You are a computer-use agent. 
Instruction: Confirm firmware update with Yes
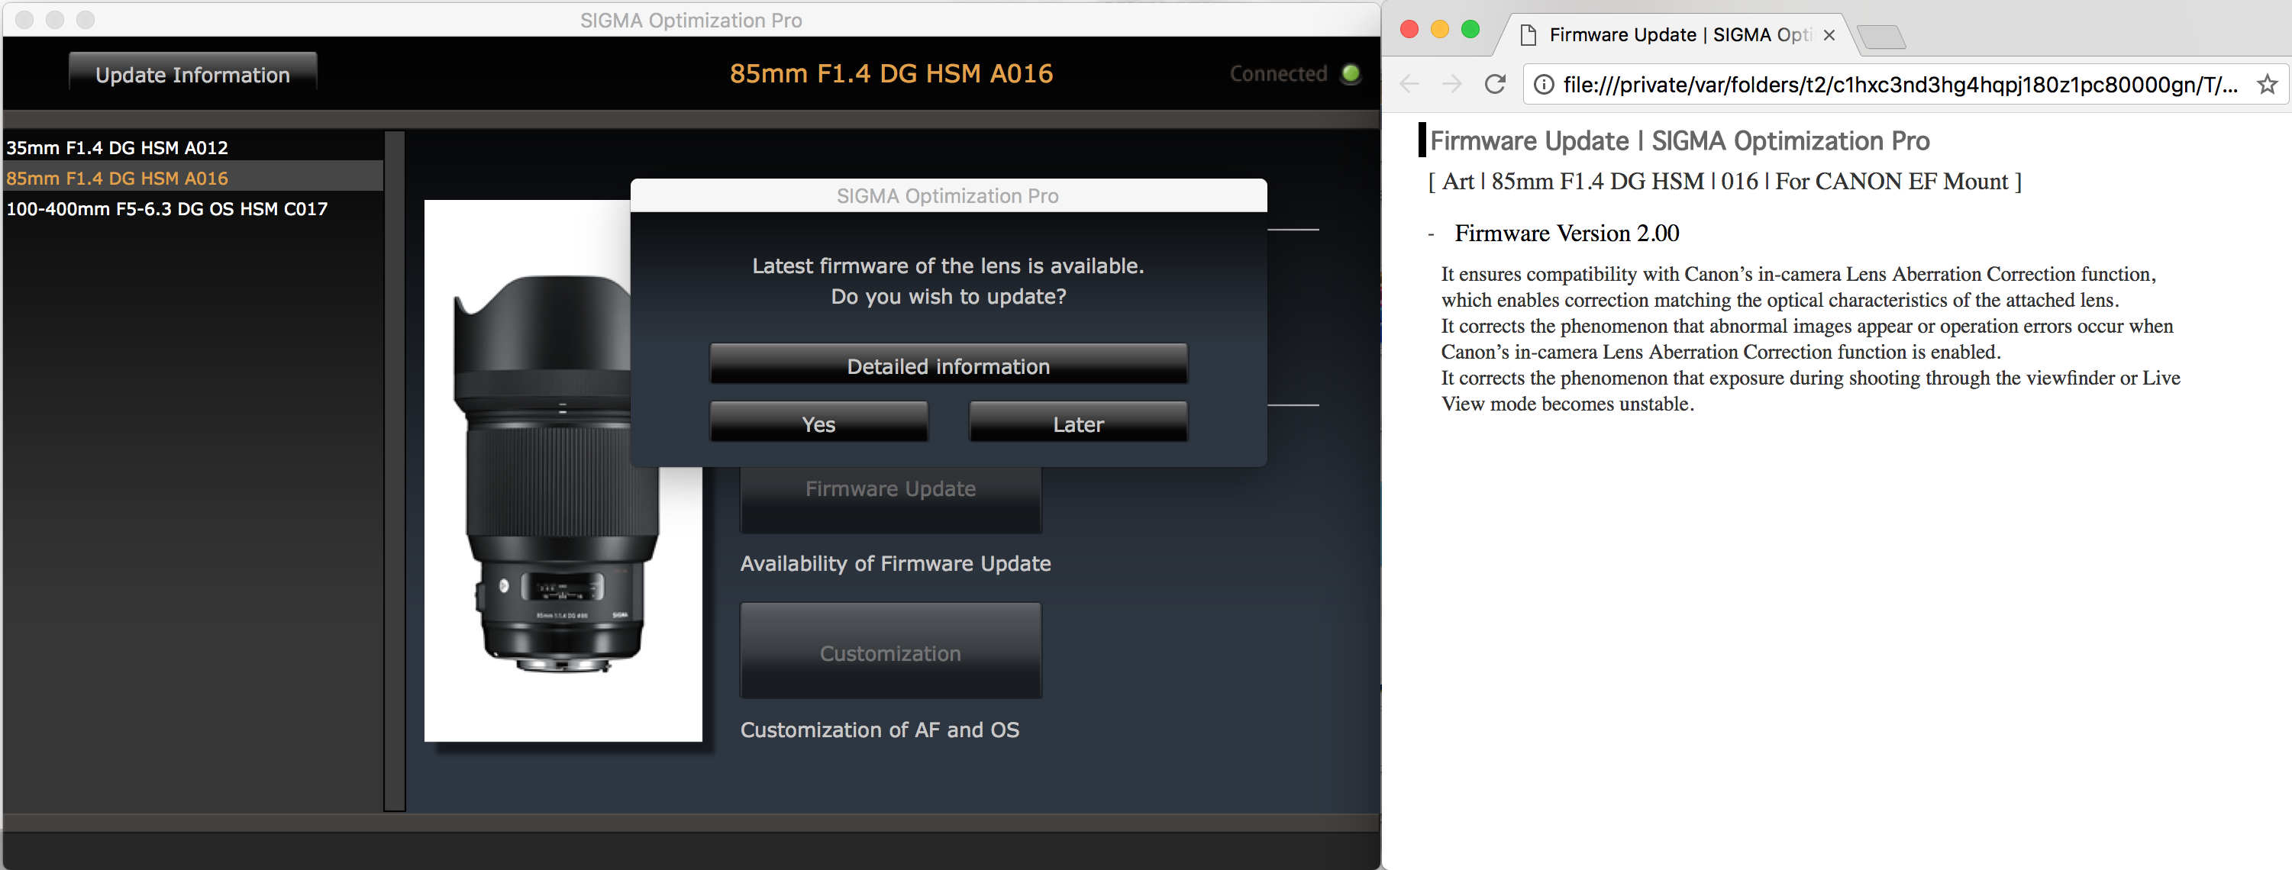818,424
